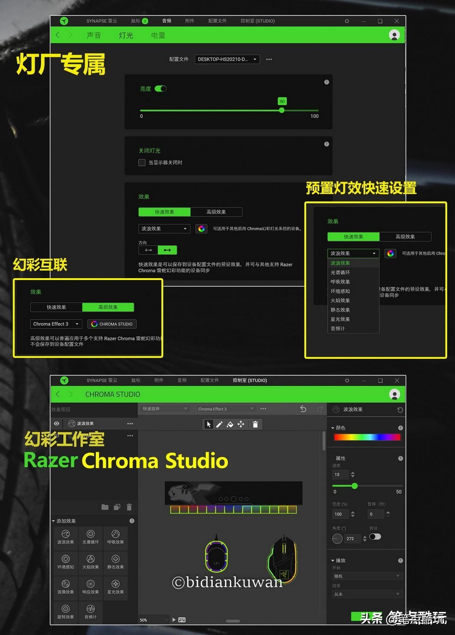The width and height of the screenshot is (455, 635).
Task: Add the 呼吸效果 (Breathing) effect
Action: coord(116,538)
